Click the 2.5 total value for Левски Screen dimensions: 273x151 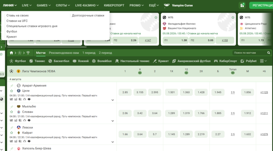233,134
